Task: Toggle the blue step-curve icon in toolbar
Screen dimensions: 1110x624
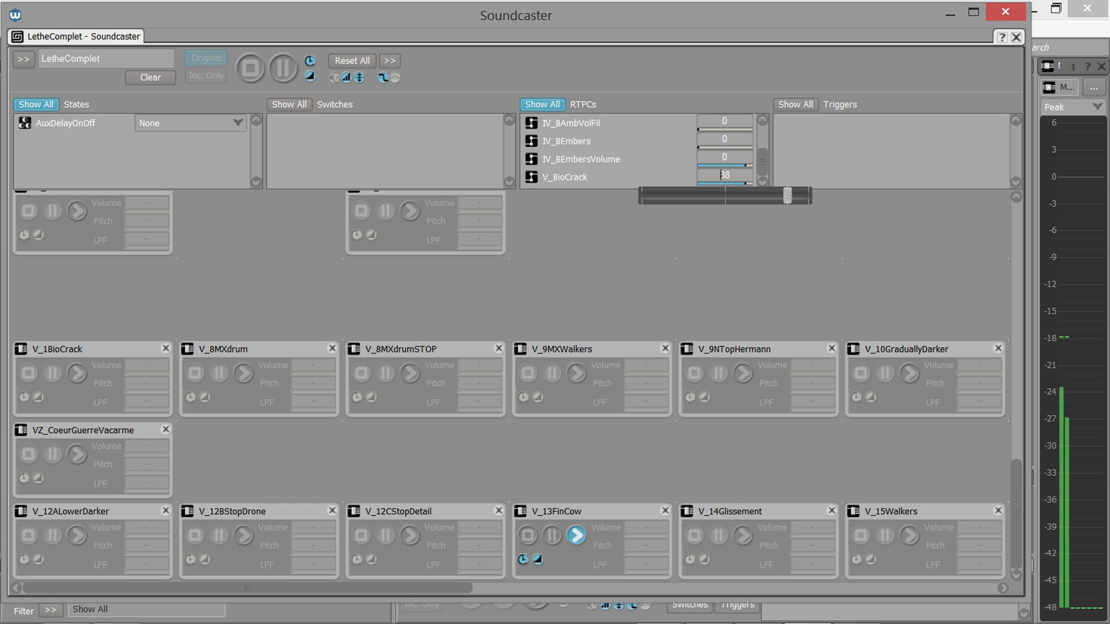Action: coord(382,77)
